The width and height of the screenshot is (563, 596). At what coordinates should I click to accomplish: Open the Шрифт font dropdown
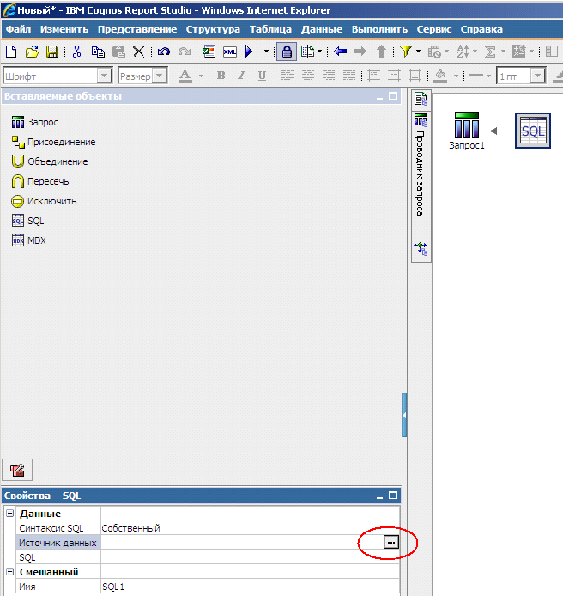coord(105,76)
